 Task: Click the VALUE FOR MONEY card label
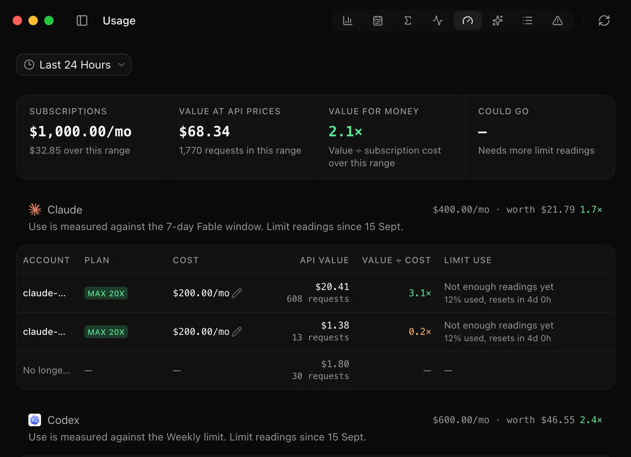click(374, 111)
